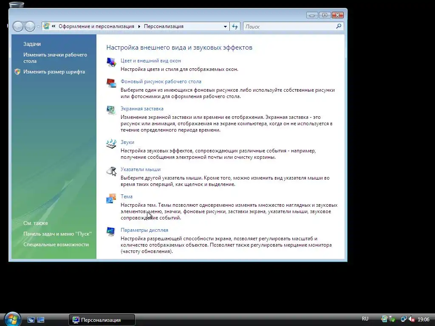Click Изменить размер шрифта task

point(54,72)
